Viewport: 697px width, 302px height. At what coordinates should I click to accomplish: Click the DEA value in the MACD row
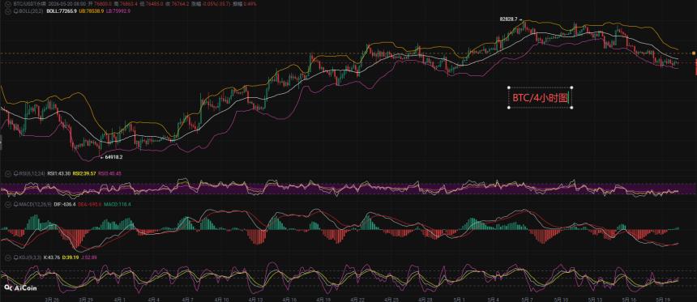click(89, 204)
